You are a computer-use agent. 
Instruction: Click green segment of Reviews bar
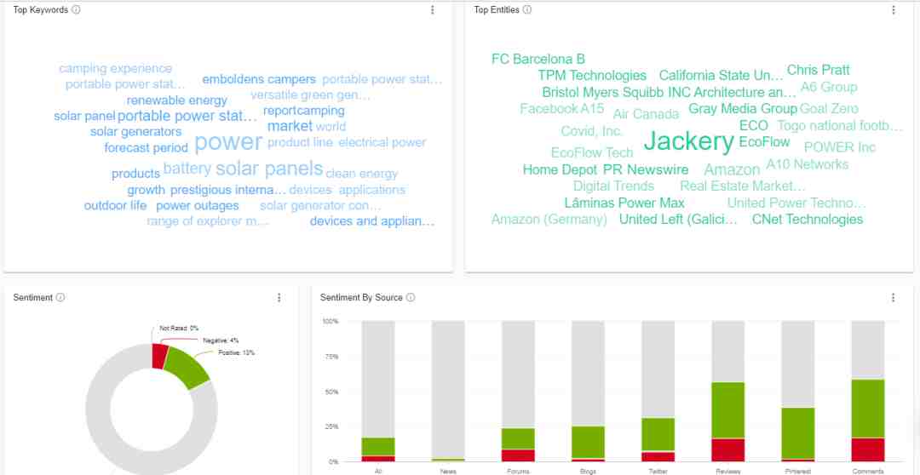[727, 410]
